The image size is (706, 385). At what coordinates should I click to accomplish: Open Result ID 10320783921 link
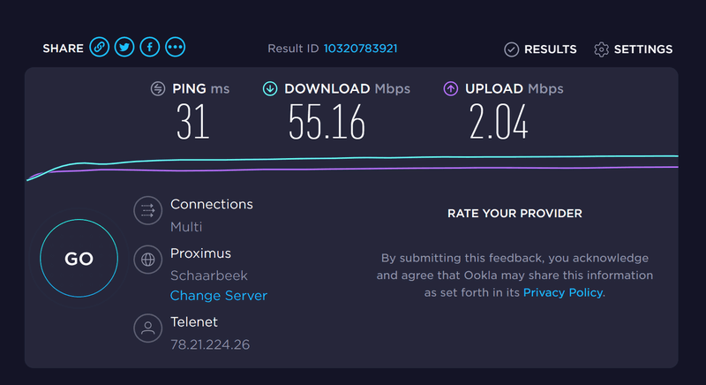(x=360, y=49)
